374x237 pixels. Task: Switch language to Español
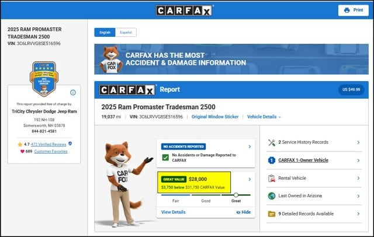126,32
